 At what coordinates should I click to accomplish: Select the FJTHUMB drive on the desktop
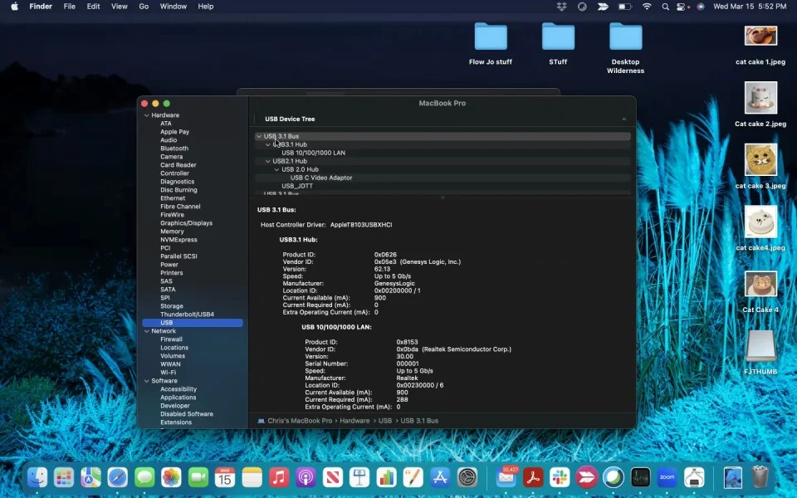pos(760,353)
